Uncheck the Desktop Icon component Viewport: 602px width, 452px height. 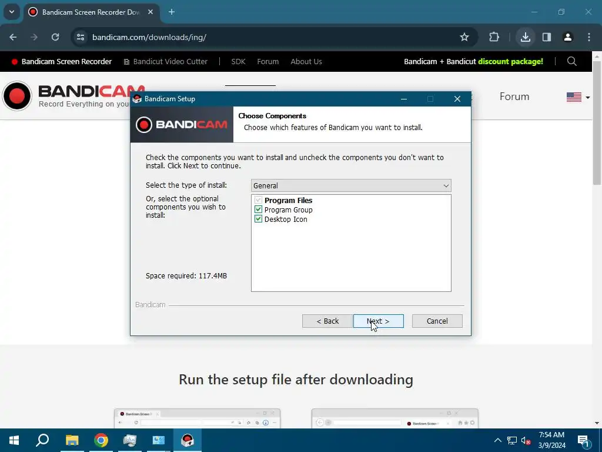[x=259, y=219]
